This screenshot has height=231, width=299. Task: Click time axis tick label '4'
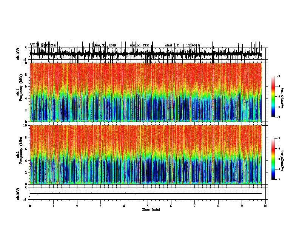click(124, 206)
